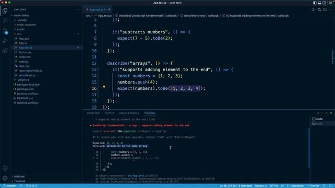Click Open Changes icon in editor toolbar
Image resolution: width=335 pixels, height=188 pixels.
click(319, 9)
